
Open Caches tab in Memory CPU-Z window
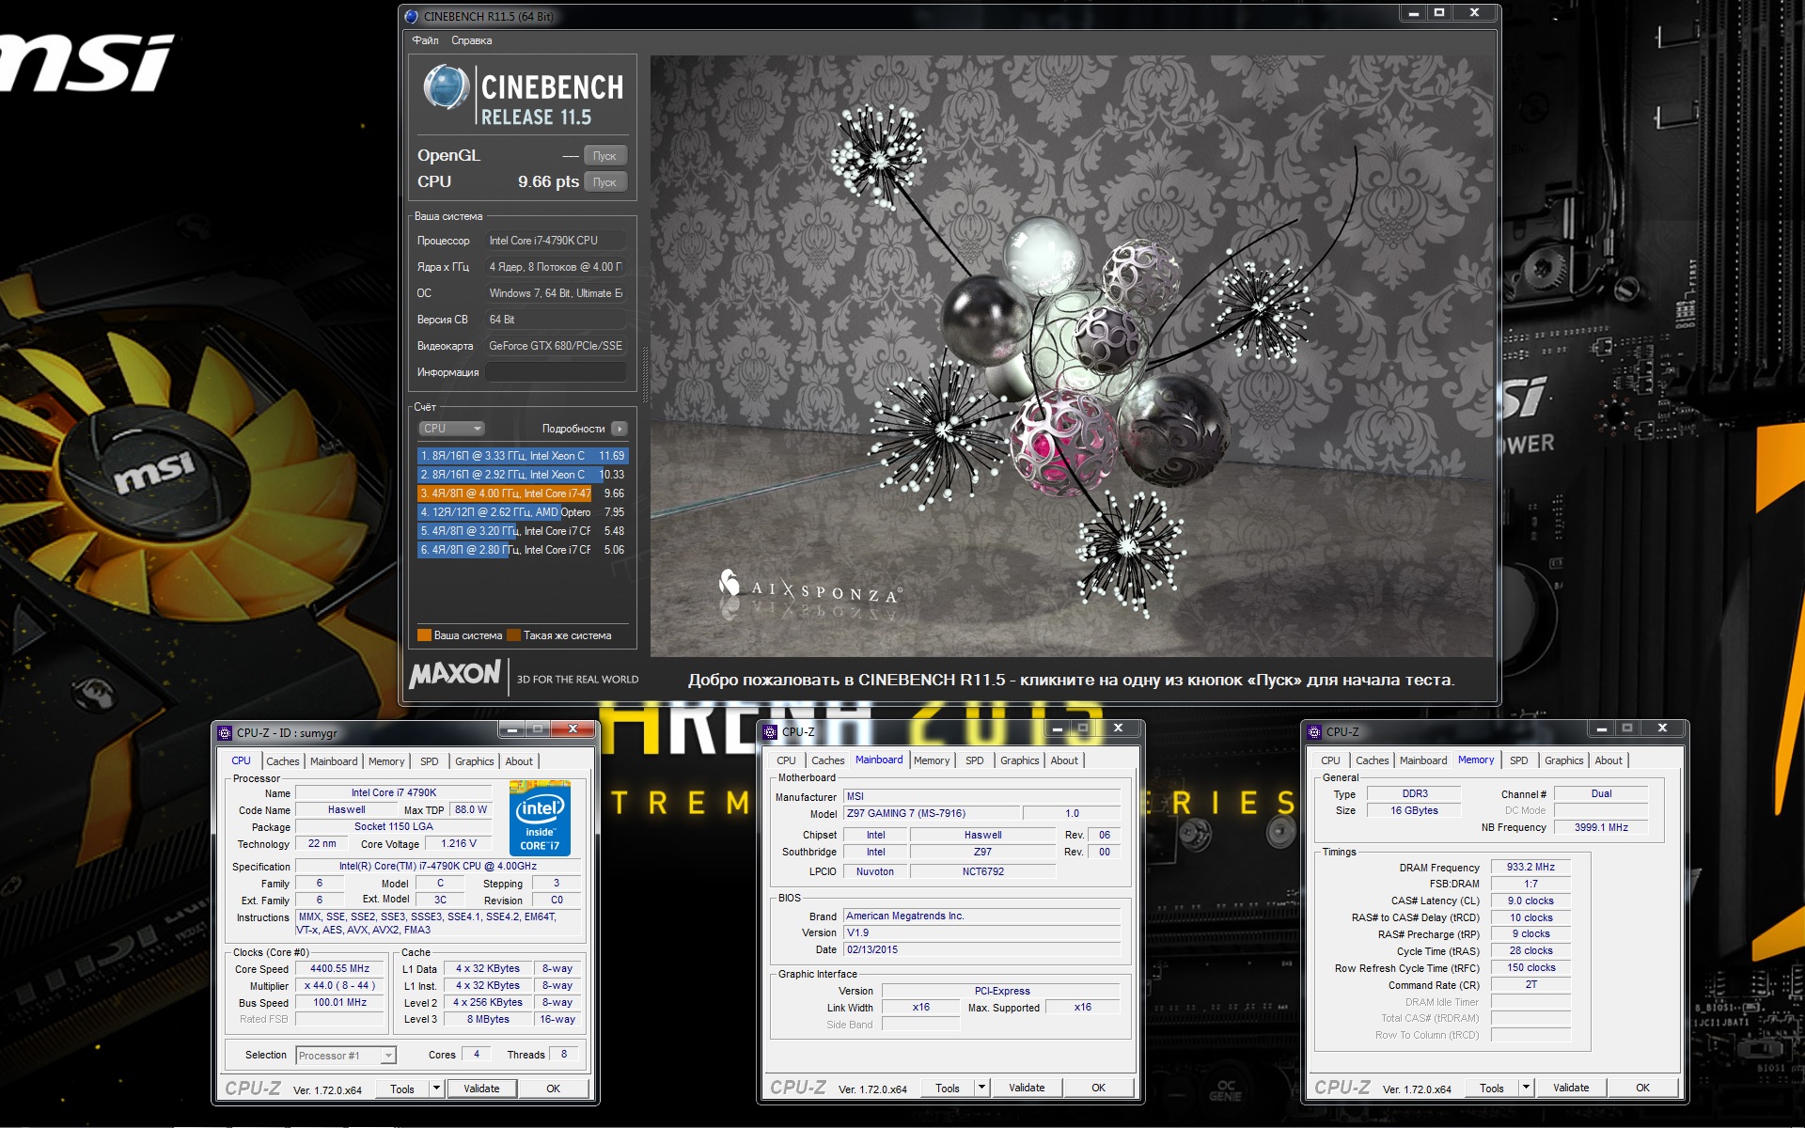tap(1372, 760)
